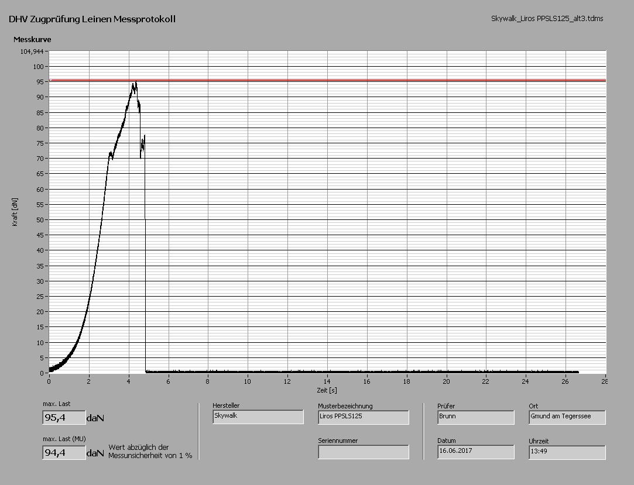The image size is (634, 485).
Task: Click the Seriennummer label
Action: pyautogui.click(x=338, y=441)
